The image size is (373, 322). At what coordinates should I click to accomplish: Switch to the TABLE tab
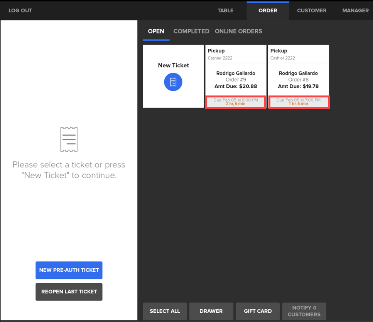tap(225, 10)
